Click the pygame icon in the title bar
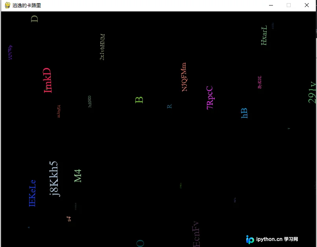Screen dimensions: 317x247 pyautogui.click(x=7, y=5)
